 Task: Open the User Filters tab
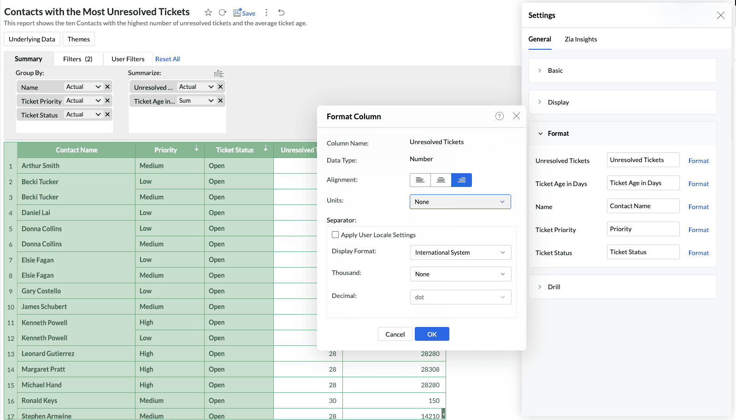(128, 59)
